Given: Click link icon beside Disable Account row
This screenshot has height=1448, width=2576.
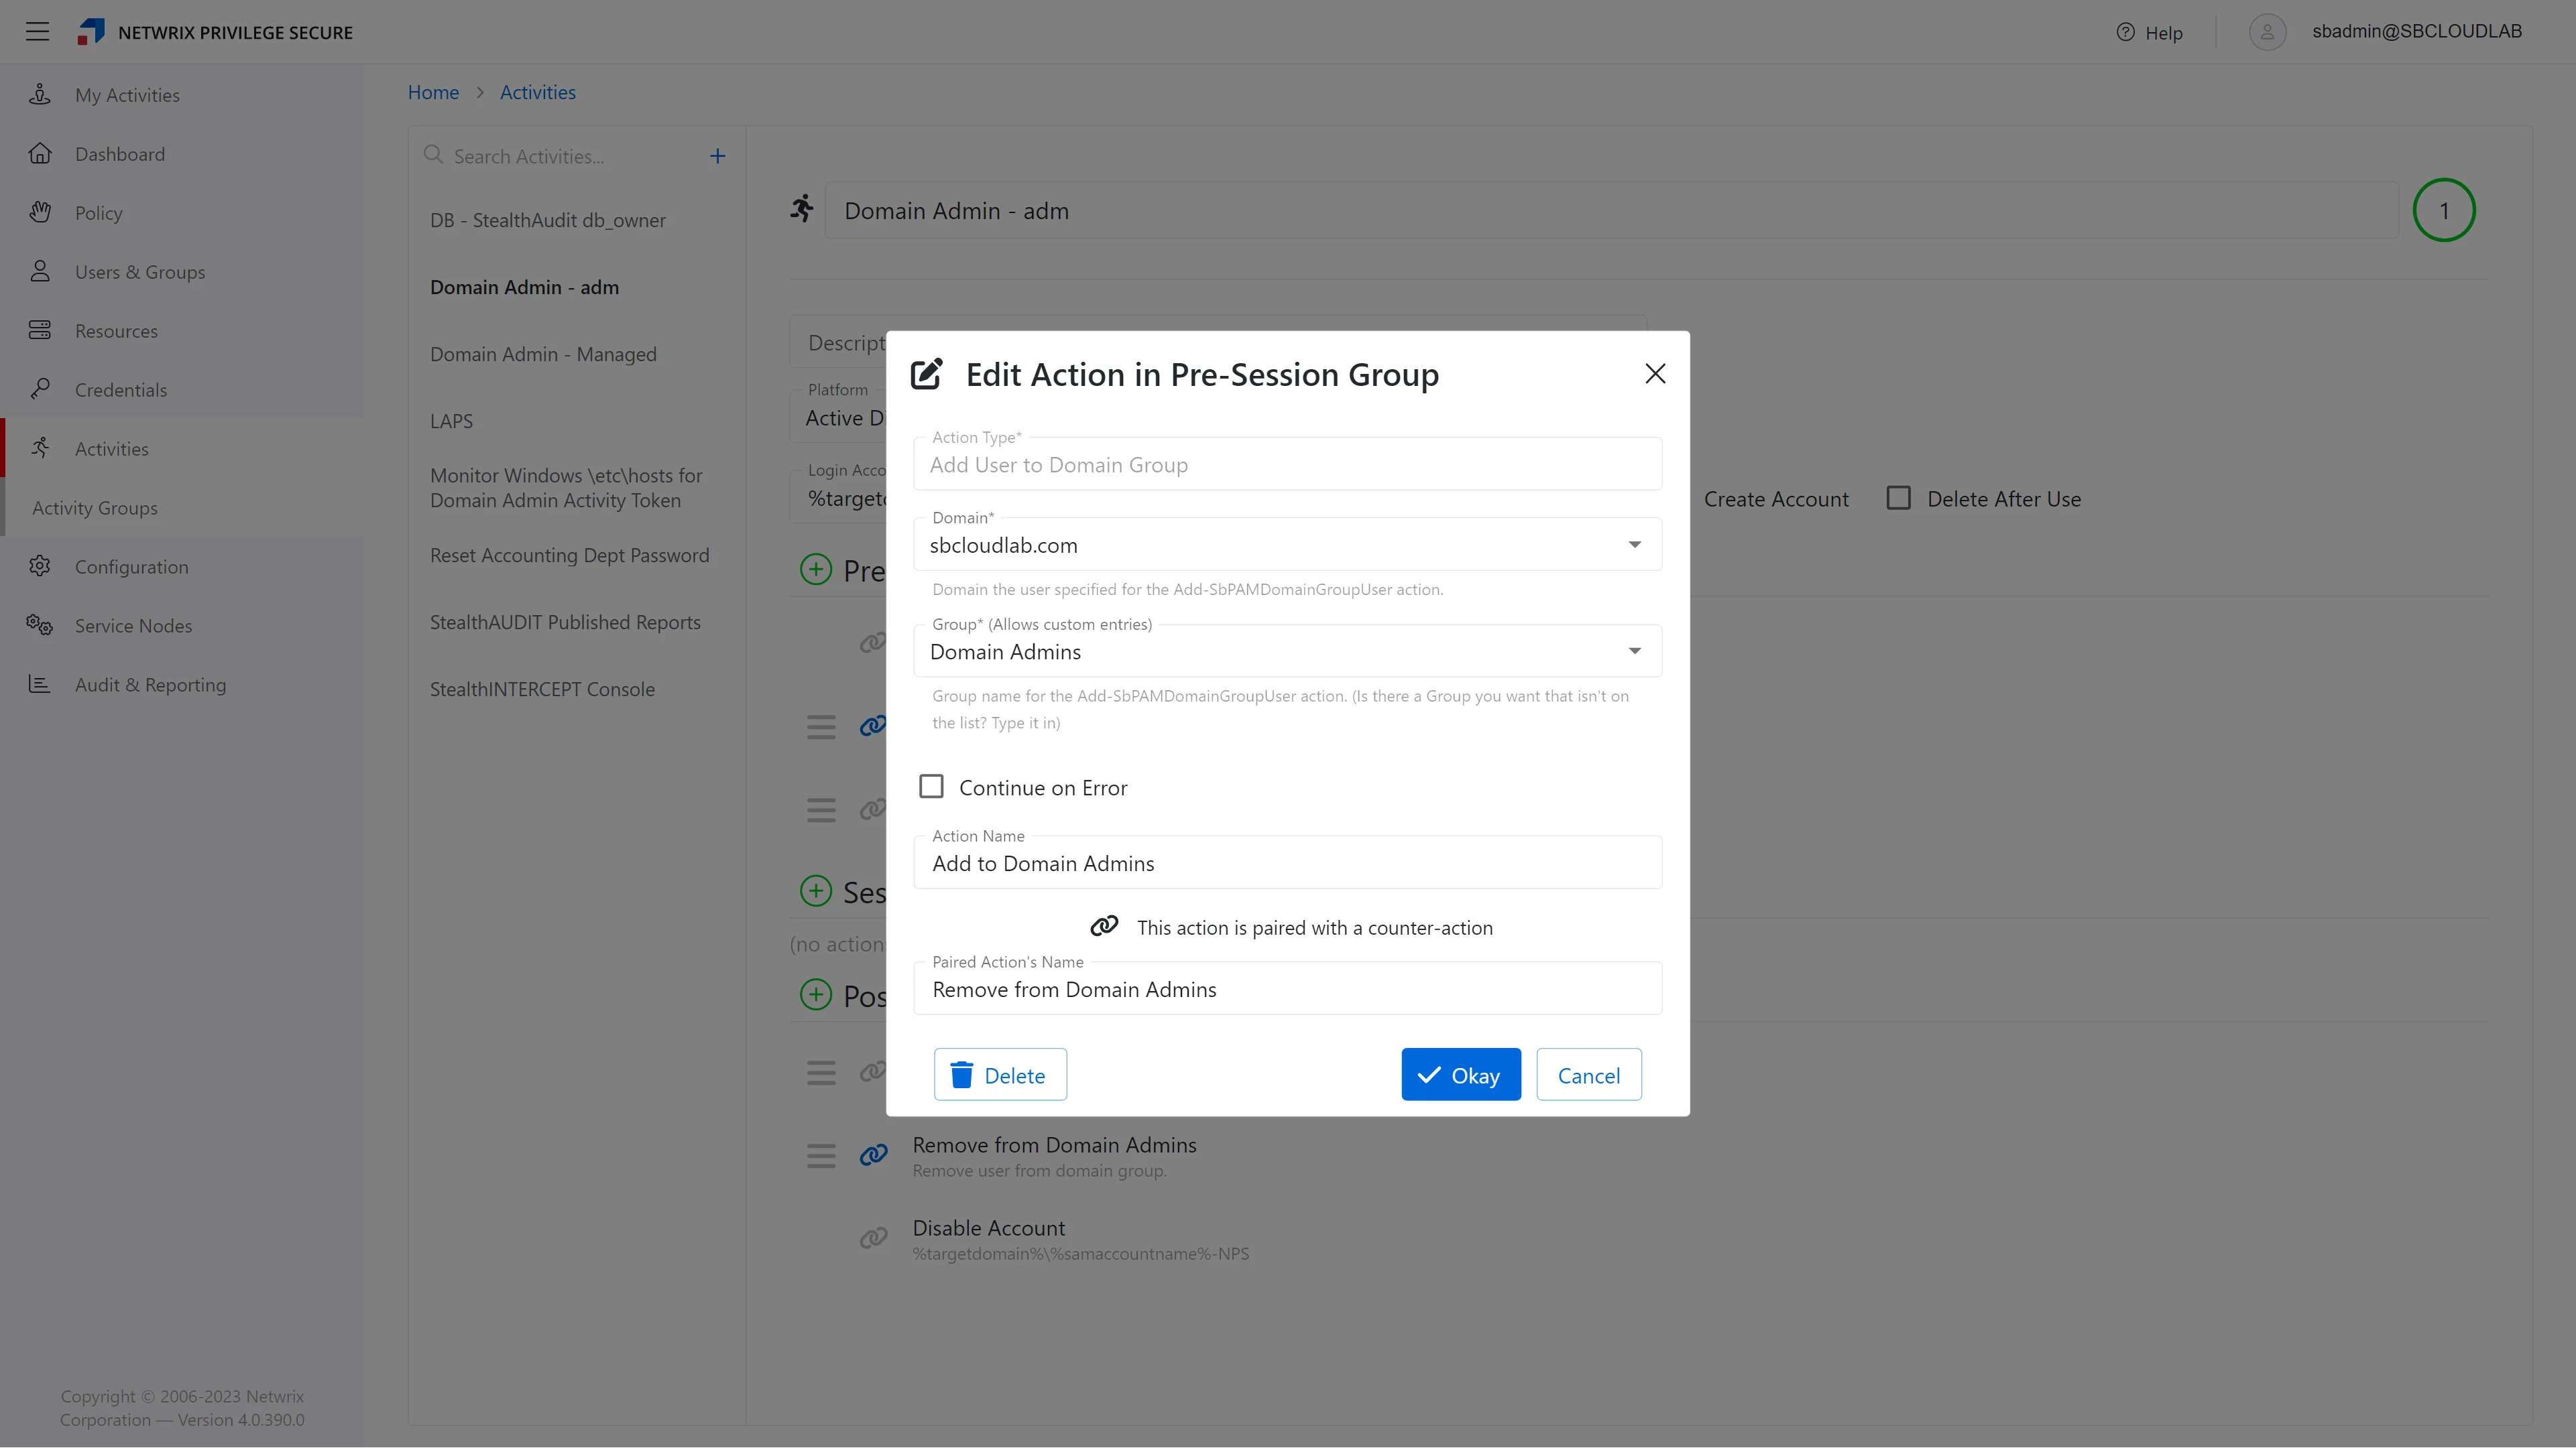Looking at the screenshot, I should (873, 1239).
